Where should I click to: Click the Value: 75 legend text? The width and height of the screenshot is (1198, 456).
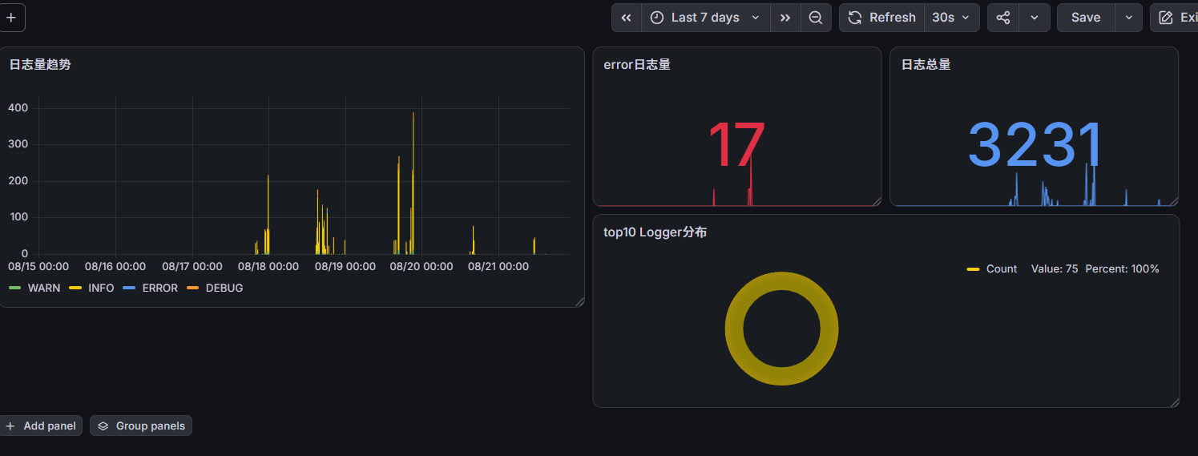pos(1055,268)
